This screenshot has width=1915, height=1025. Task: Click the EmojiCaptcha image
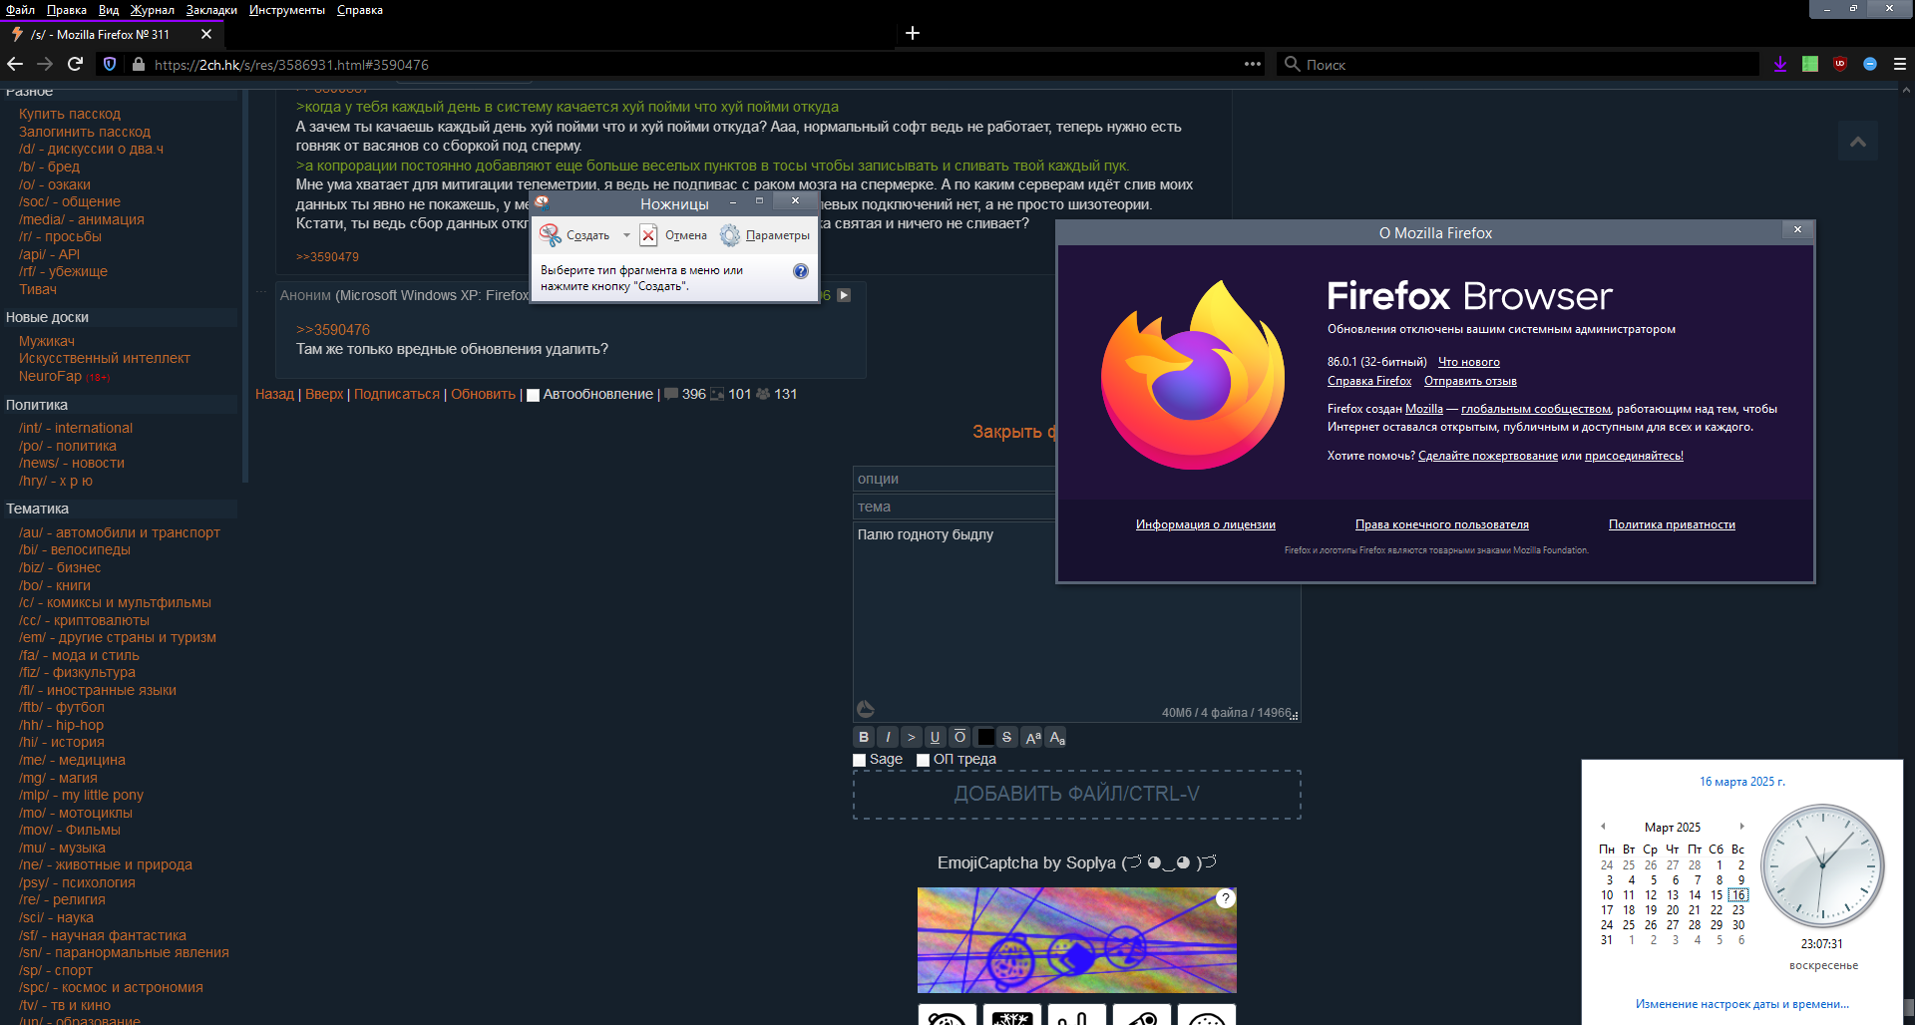coord(1077,940)
